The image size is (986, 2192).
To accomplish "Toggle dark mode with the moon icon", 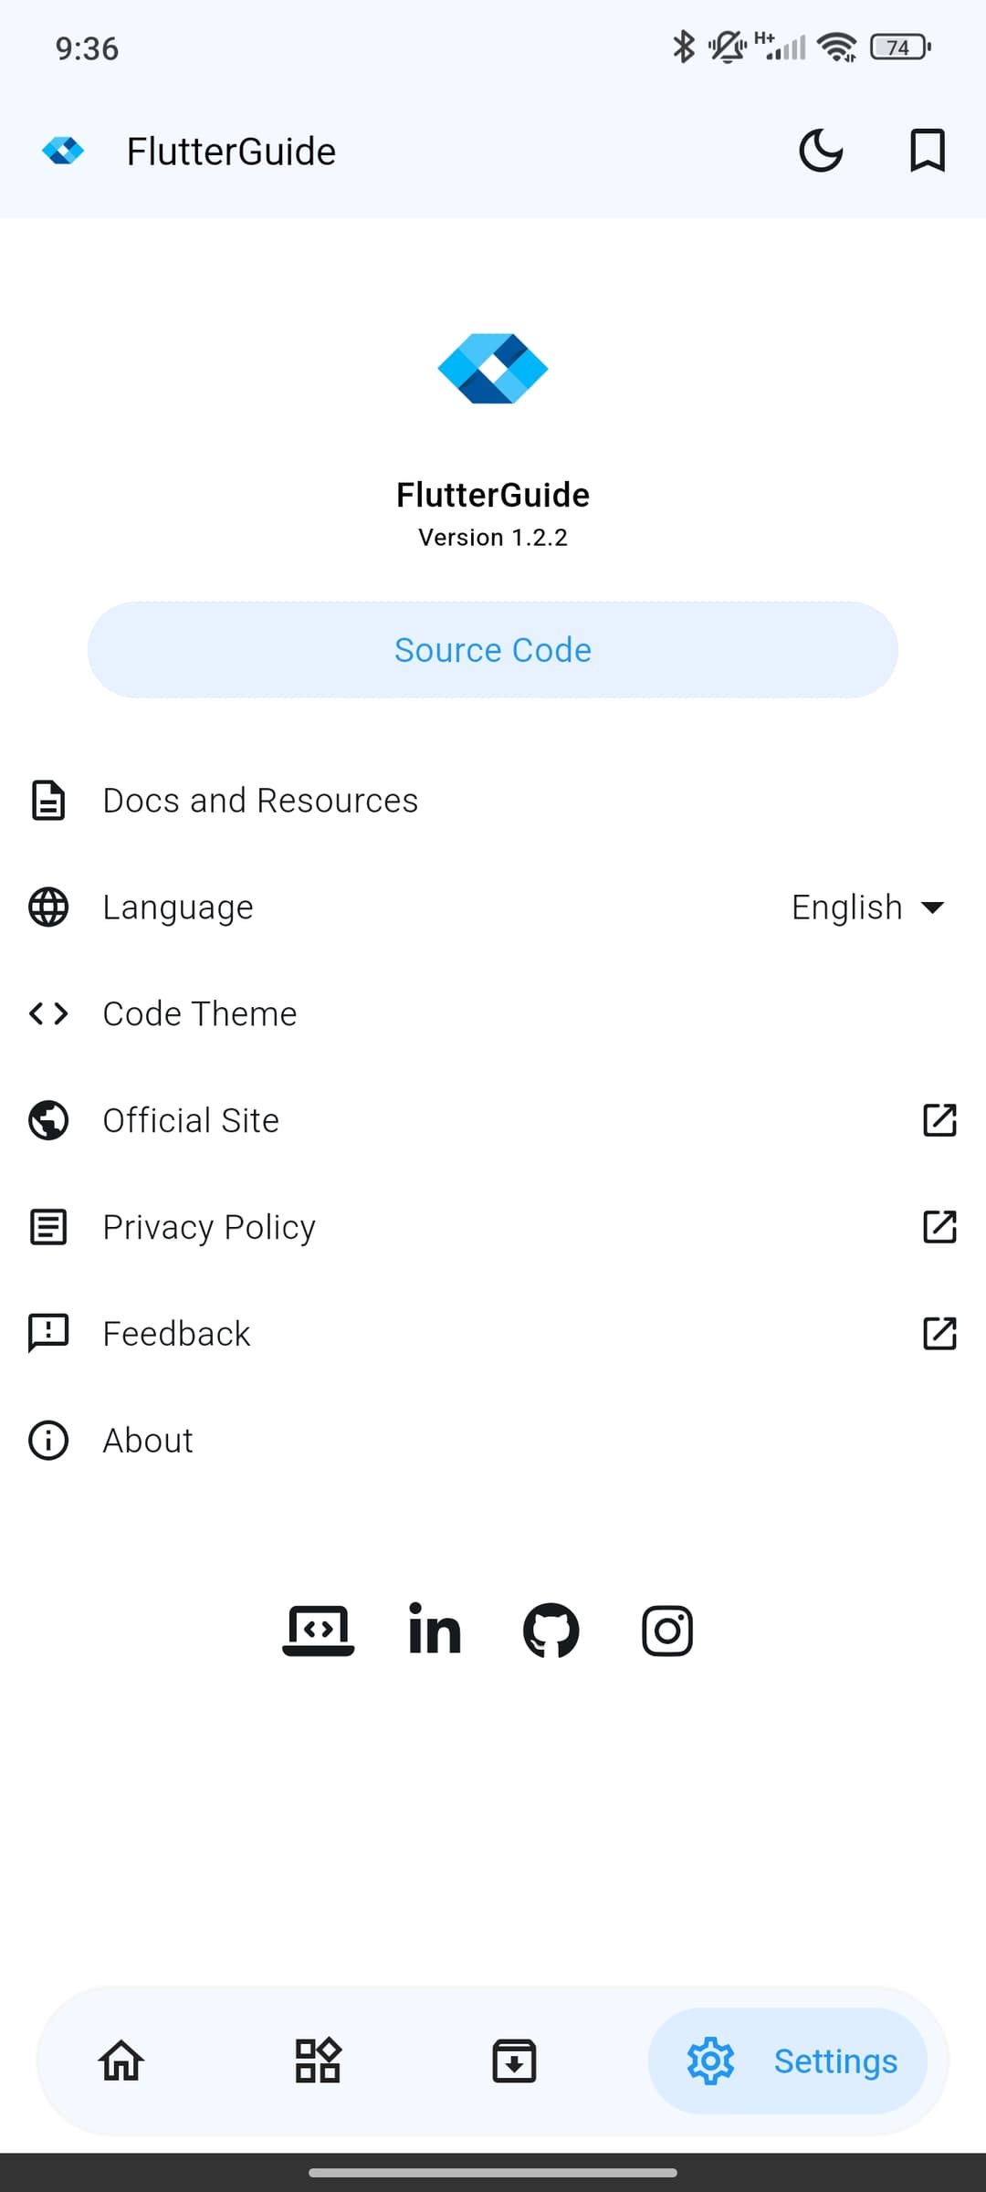I will click(821, 151).
